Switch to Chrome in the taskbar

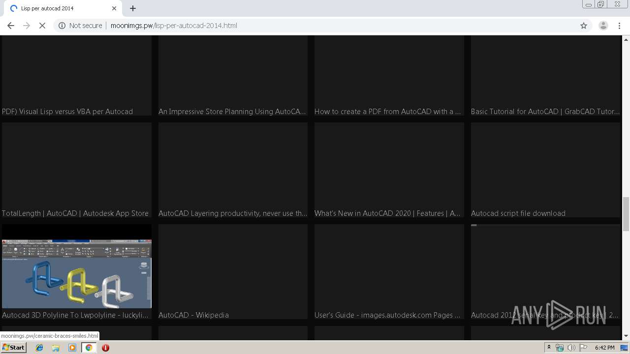[x=89, y=348]
